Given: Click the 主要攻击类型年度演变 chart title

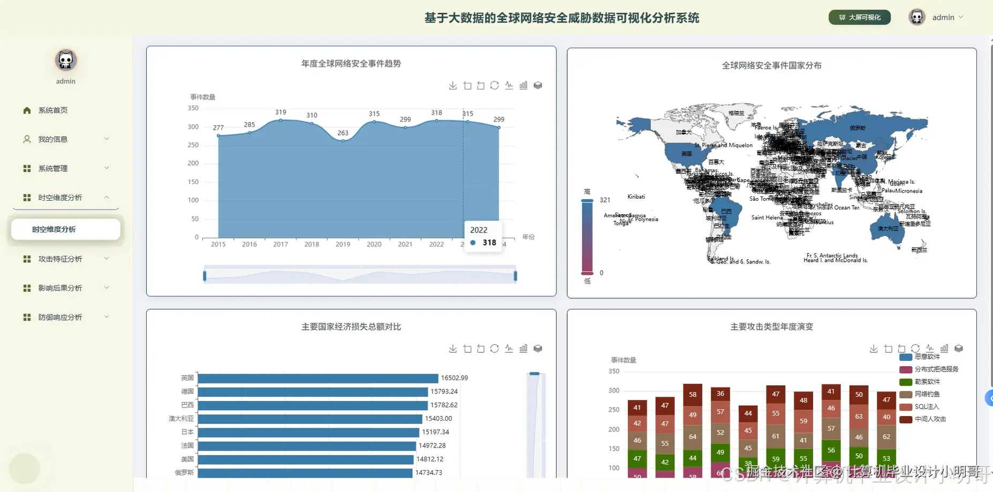Looking at the screenshot, I should click(772, 327).
